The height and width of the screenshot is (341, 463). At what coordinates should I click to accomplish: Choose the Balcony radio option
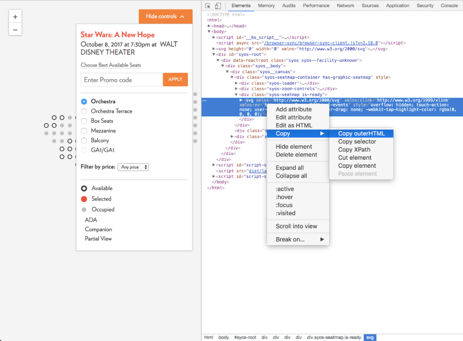pyautogui.click(x=84, y=141)
